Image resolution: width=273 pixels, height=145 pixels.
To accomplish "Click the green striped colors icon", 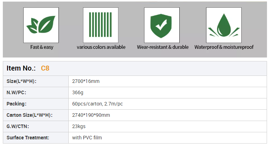I will pyautogui.click(x=100, y=25).
